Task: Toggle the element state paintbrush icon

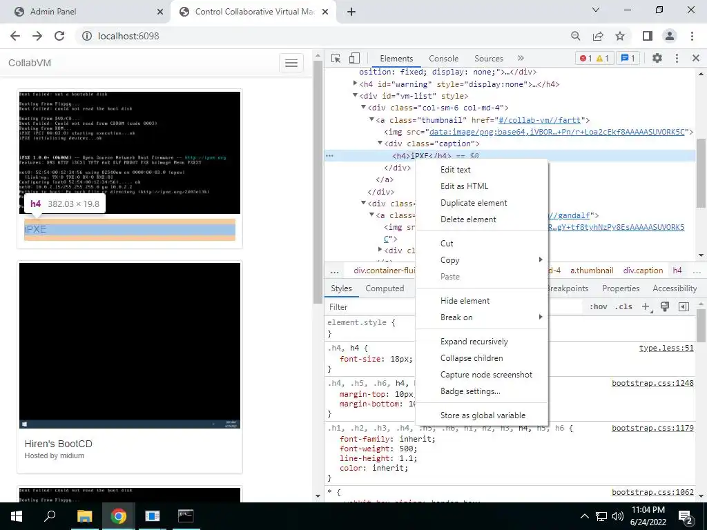Action: [665, 307]
